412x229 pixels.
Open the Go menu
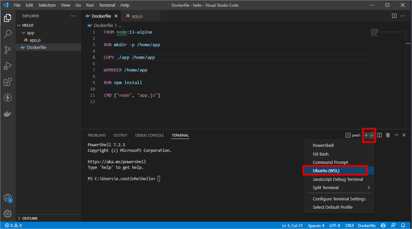(x=78, y=5)
